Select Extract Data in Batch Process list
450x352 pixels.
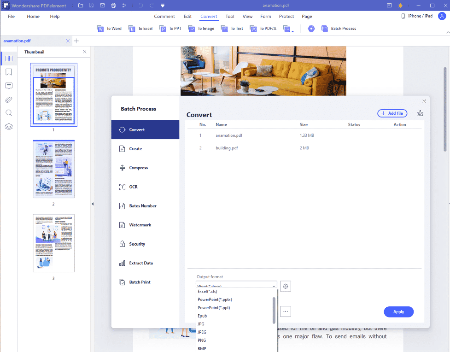point(145,263)
